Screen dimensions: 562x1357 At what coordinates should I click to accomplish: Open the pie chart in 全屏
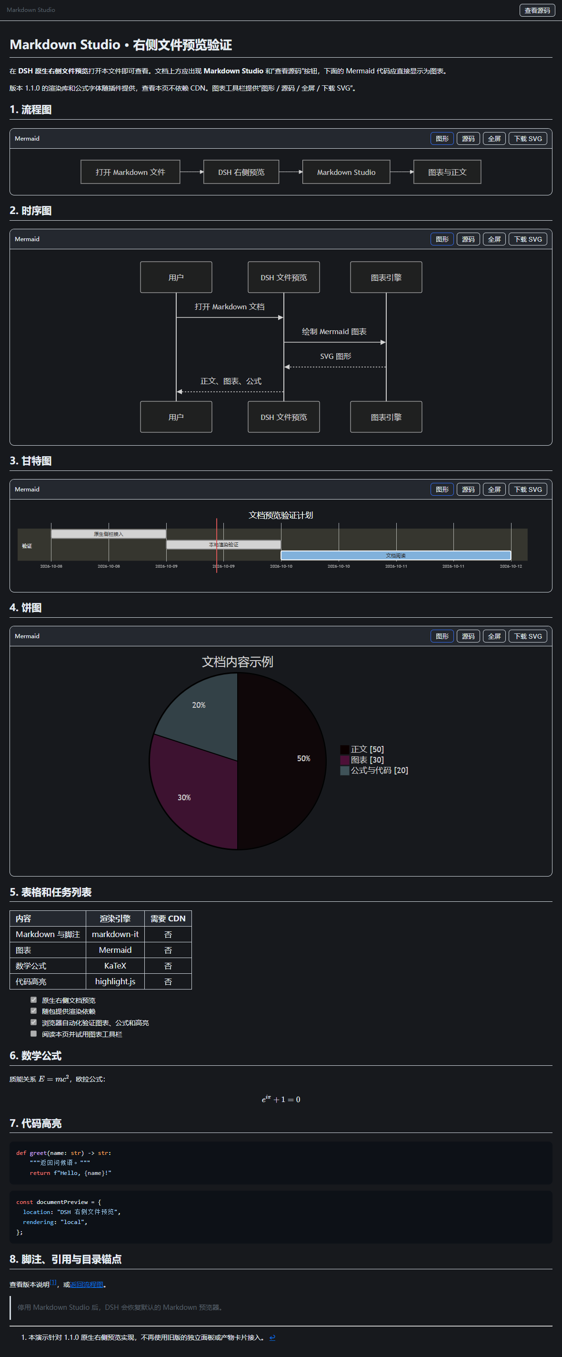click(x=494, y=636)
